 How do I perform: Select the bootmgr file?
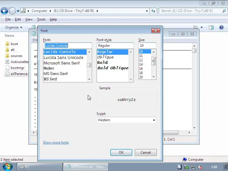(x=15, y=68)
